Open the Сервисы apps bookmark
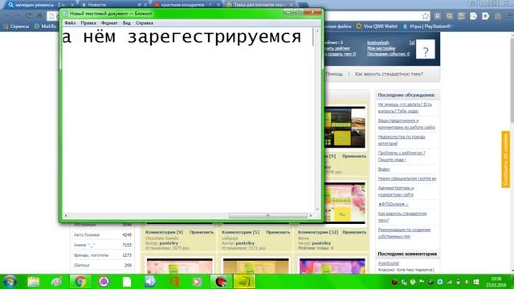The image size is (514, 289). (16, 26)
